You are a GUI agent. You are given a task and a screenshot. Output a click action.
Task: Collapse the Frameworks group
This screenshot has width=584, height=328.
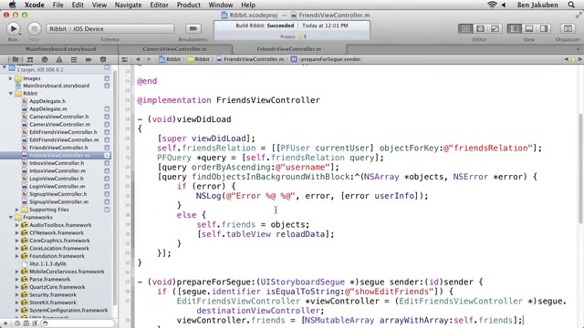[x=10, y=218]
